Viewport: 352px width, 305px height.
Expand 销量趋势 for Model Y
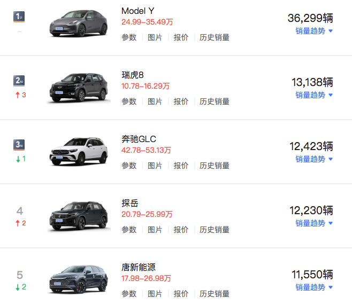point(314,31)
